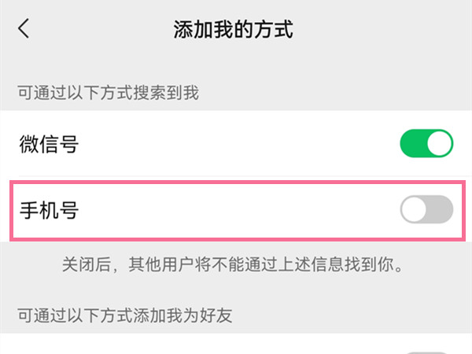Click the white knob of the 微信号 switch
This screenshot has height=354, width=472.
click(x=440, y=144)
